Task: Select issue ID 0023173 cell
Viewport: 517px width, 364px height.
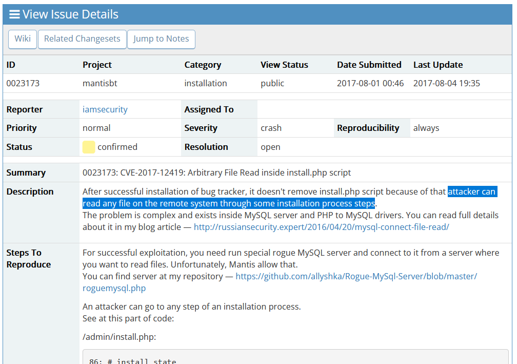Action: [23, 83]
